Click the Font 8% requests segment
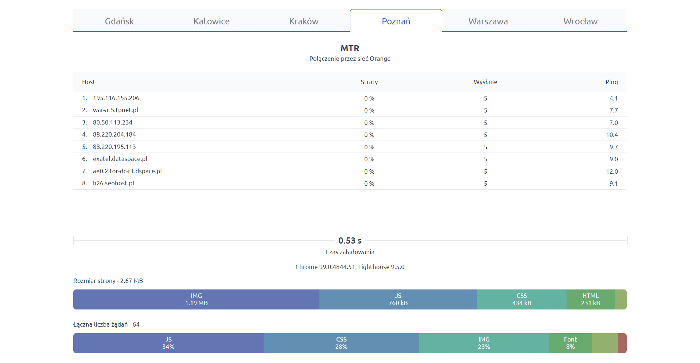 [570, 343]
